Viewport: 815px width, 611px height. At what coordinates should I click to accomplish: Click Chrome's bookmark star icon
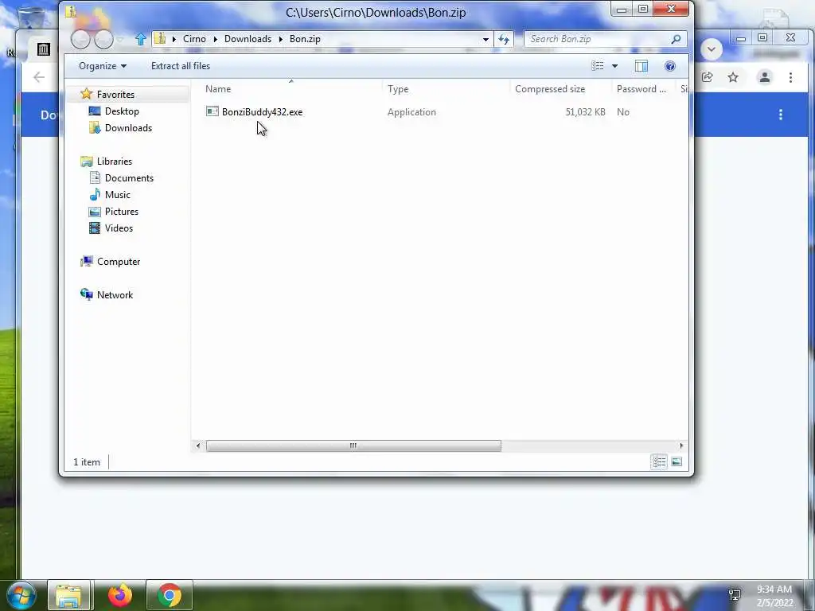(x=733, y=77)
